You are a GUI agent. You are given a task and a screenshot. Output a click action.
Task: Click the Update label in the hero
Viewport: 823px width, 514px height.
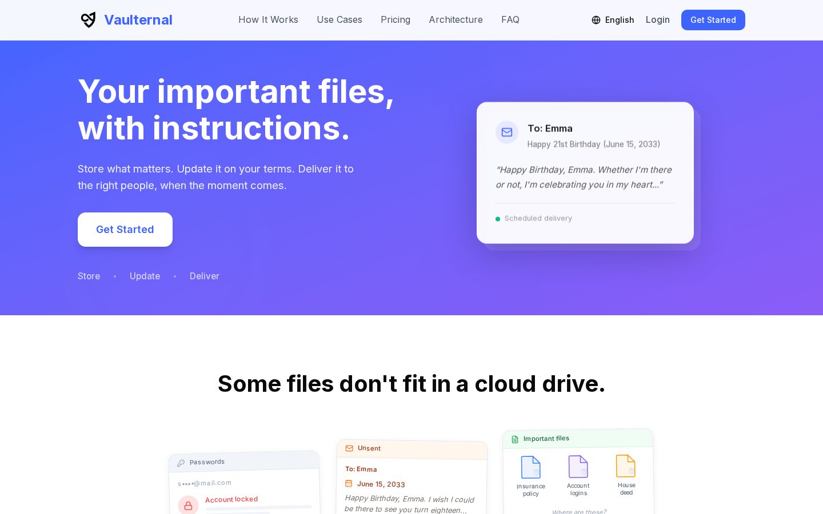point(145,276)
